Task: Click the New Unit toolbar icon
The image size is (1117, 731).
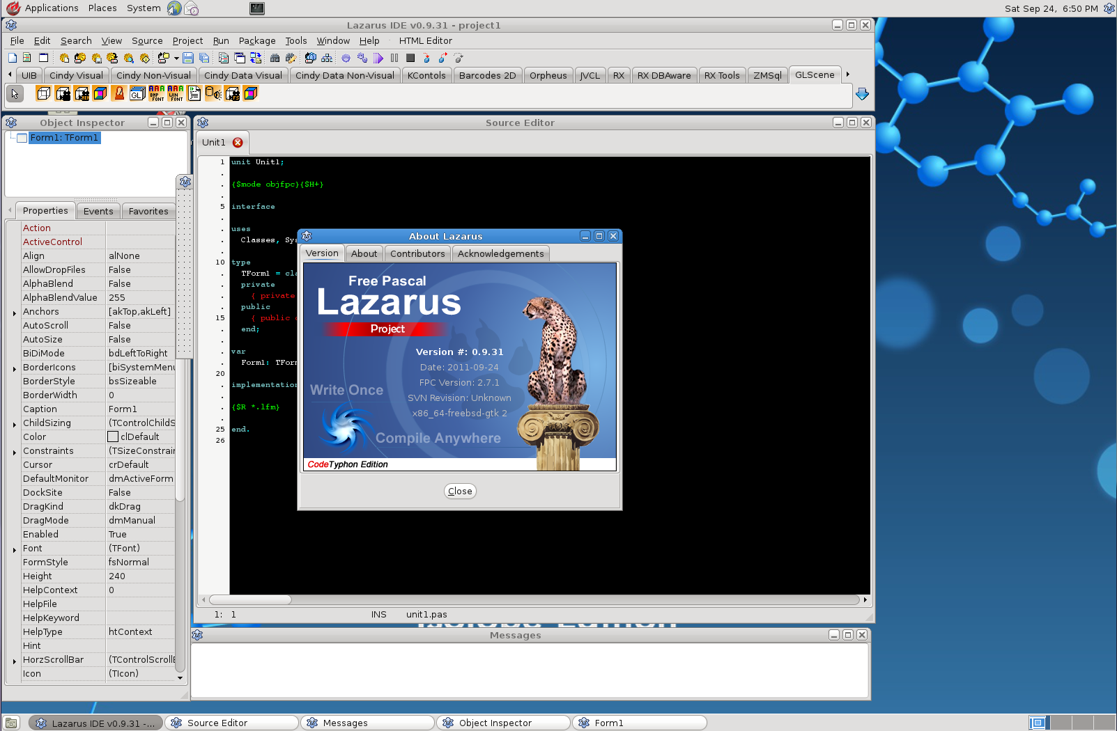Action: (x=26, y=58)
